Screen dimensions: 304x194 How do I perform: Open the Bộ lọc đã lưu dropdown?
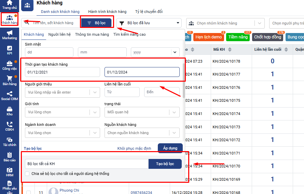[x=149, y=23]
